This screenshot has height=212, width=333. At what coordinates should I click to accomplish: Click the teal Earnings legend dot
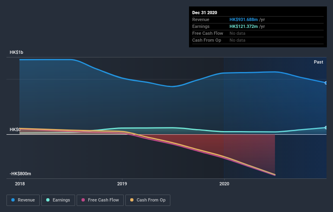48,200
